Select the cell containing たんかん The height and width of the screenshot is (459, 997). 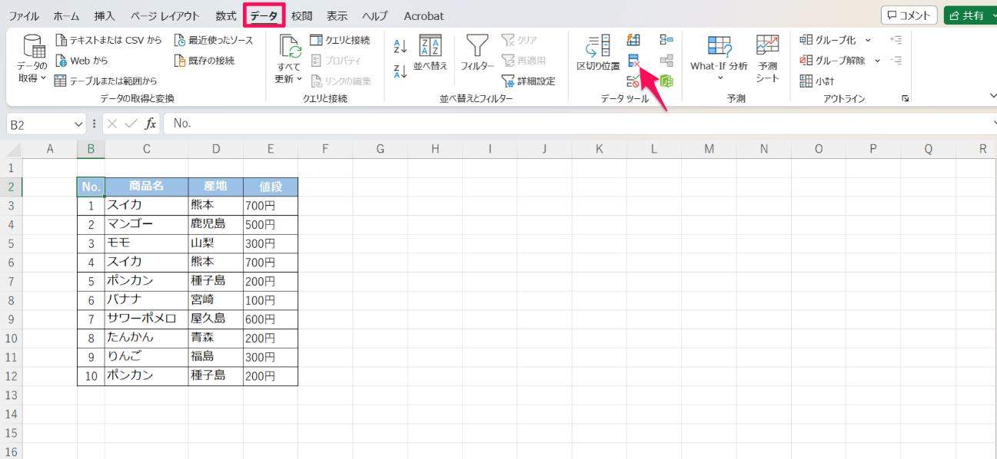point(146,338)
